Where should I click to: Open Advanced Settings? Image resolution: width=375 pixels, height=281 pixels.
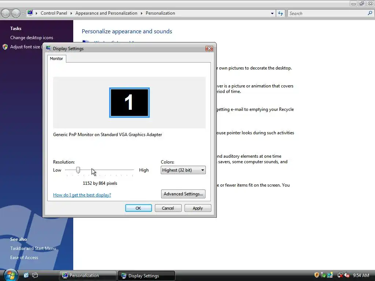pos(183,194)
